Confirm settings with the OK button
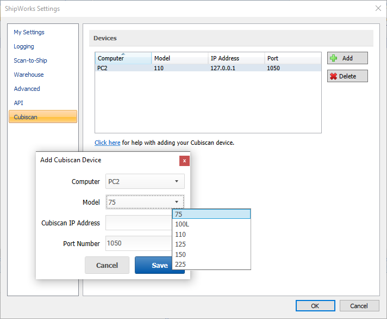Image resolution: width=387 pixels, height=319 pixels. (315, 306)
